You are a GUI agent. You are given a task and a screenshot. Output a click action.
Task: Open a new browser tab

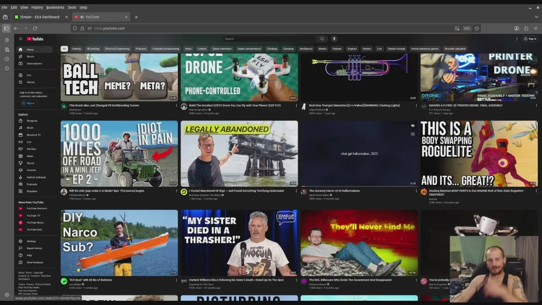point(136,17)
